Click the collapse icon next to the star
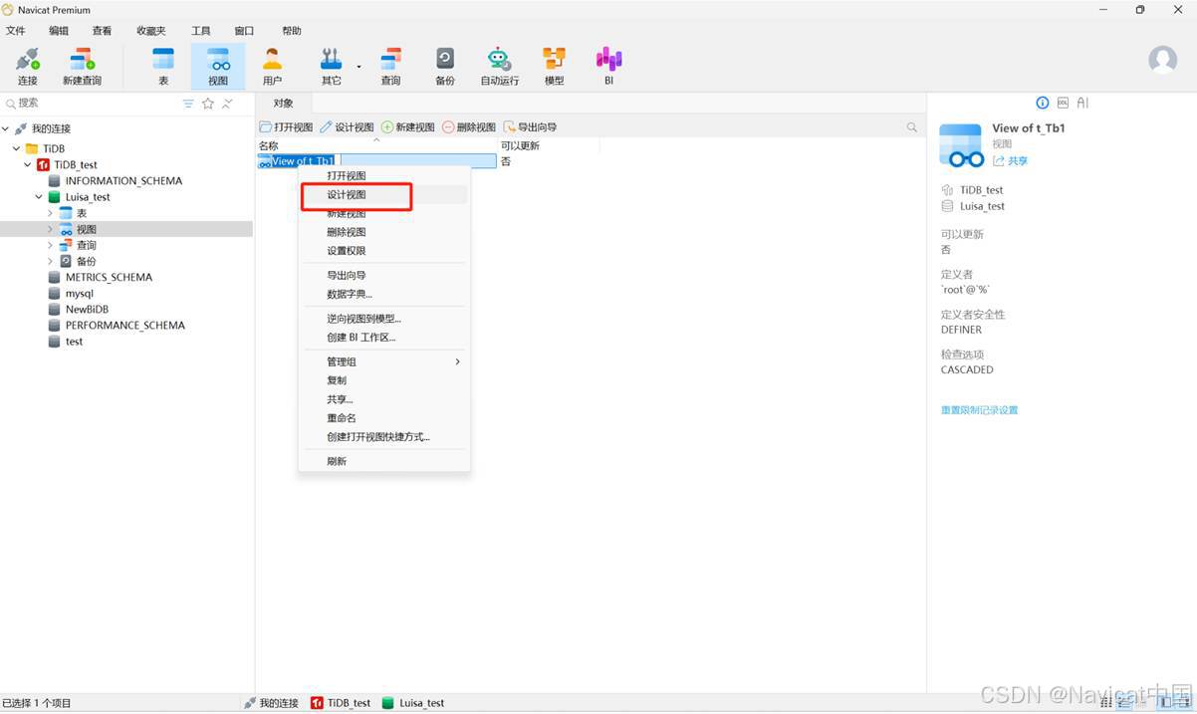 pyautogui.click(x=227, y=104)
